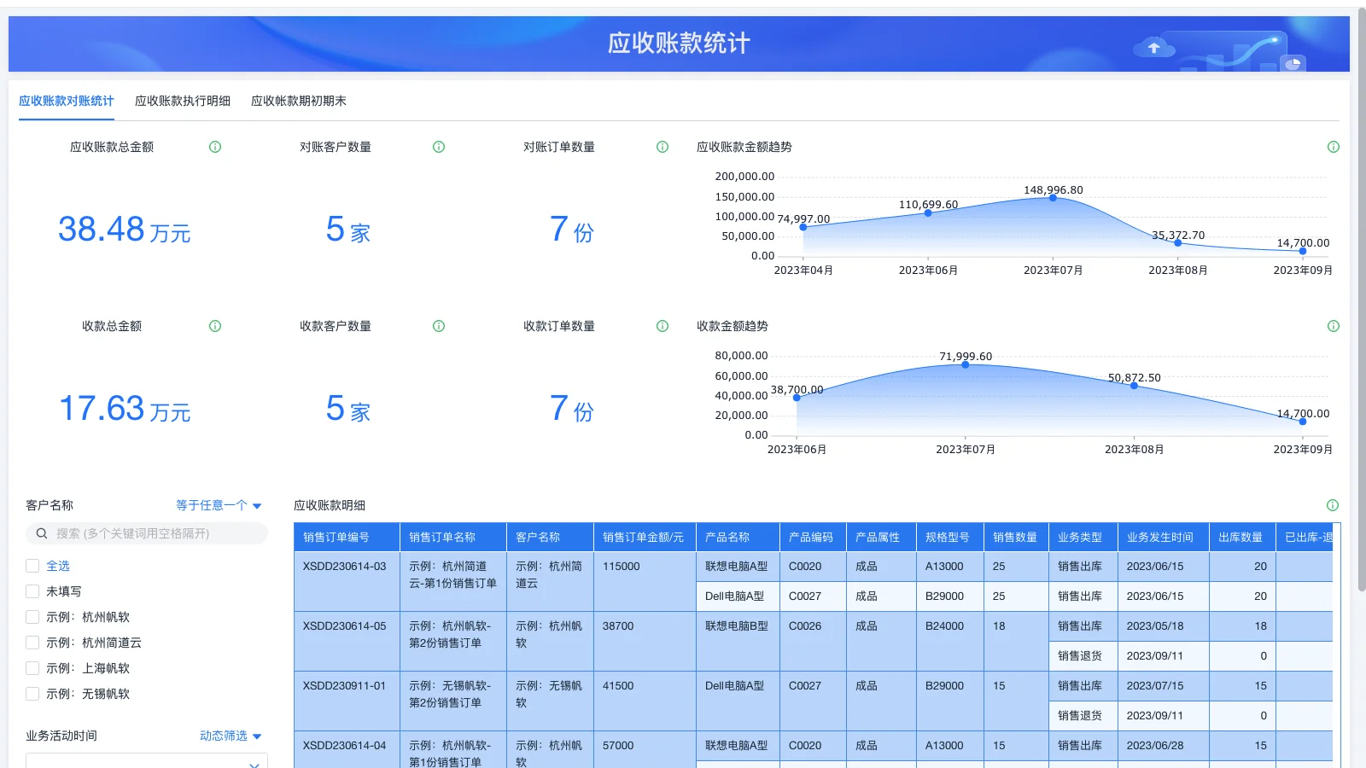Open the 应收帐款期初期末 tab
1366x768 pixels.
298,100
